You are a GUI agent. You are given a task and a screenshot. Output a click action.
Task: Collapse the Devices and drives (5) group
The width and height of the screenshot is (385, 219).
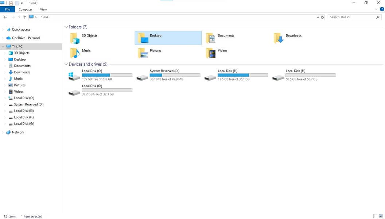tap(66, 64)
